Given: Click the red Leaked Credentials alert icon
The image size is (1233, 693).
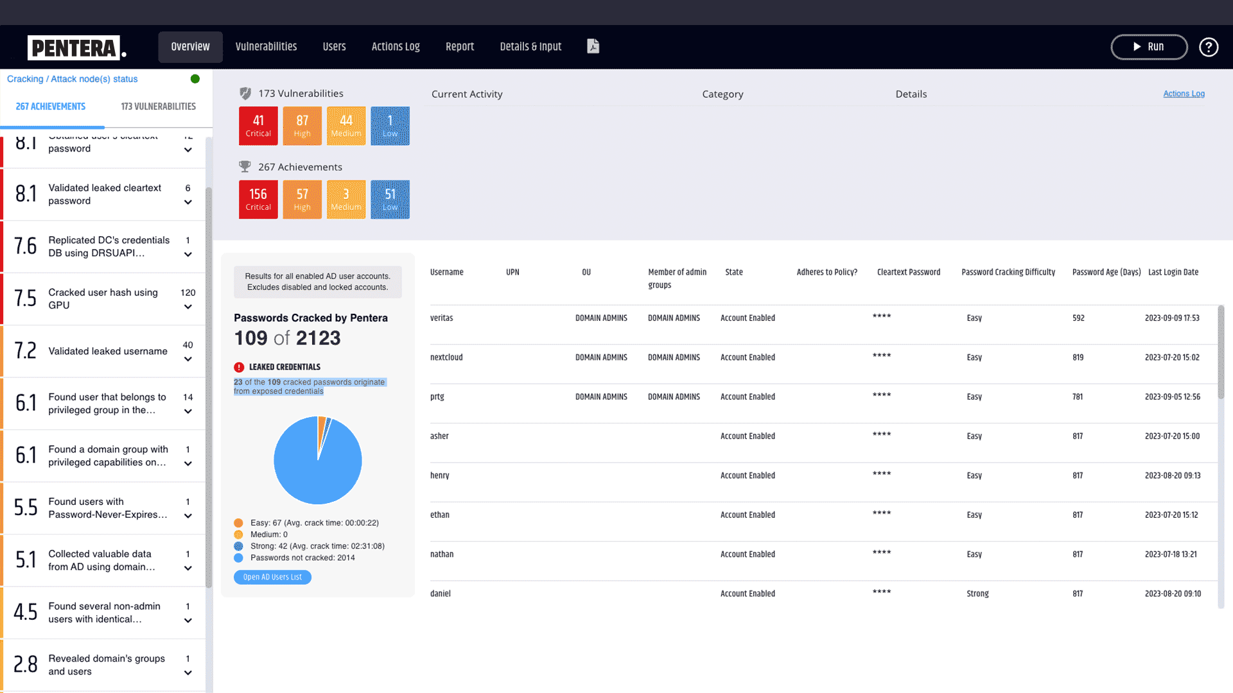Looking at the screenshot, I should 239,367.
